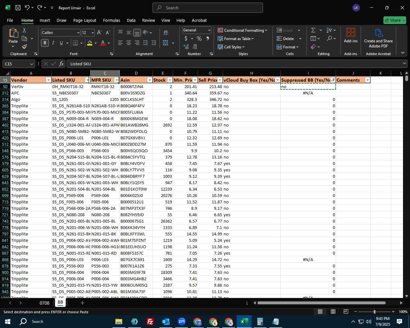Decrease font size with the small A icon

click(x=108, y=33)
